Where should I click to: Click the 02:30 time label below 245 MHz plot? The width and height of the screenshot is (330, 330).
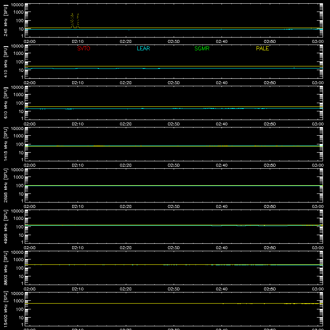tap(174, 42)
